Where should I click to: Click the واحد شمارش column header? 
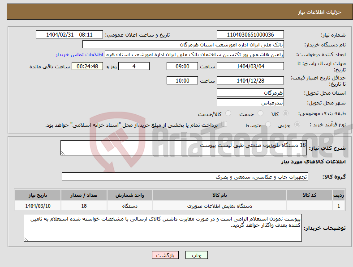pos(129,195)
